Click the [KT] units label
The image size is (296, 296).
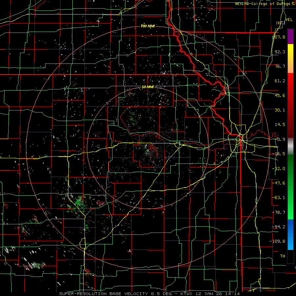(281, 23)
